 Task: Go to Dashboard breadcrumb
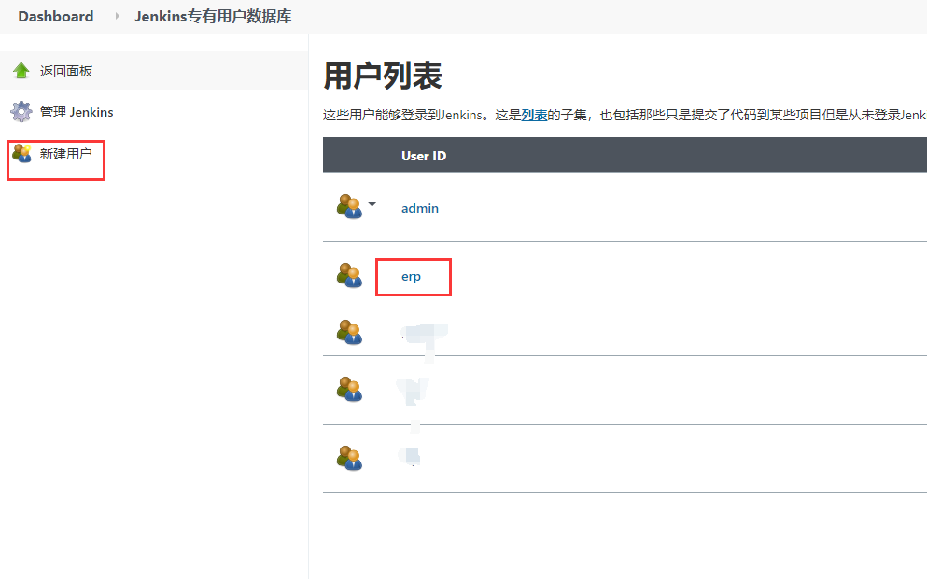[x=56, y=17]
